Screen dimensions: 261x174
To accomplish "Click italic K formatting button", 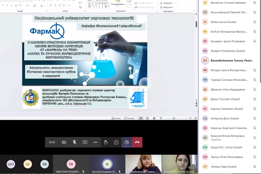I will [x=3, y=5].
